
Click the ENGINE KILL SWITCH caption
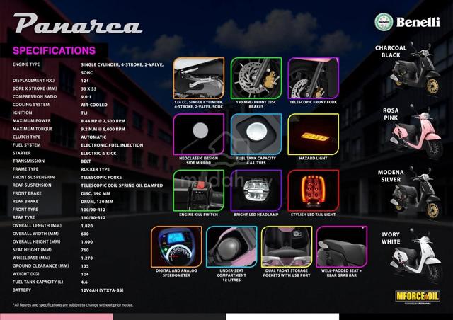tap(198, 215)
